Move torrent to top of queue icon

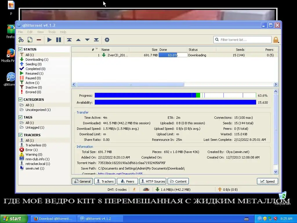pyautogui.click(x=69, y=40)
